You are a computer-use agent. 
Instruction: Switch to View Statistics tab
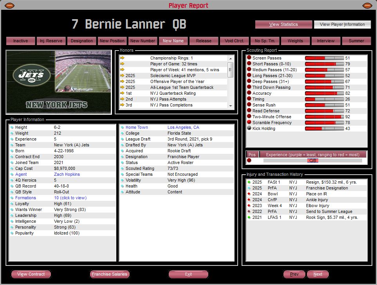pos(283,24)
